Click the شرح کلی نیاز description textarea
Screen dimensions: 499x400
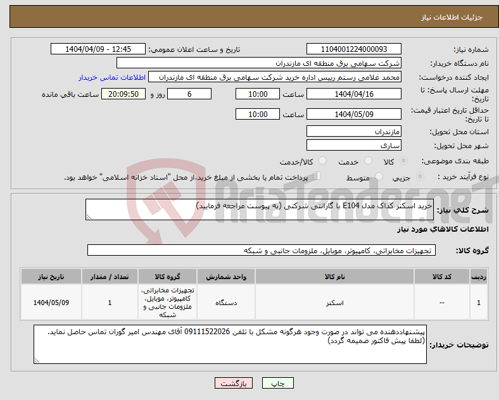tap(260, 209)
